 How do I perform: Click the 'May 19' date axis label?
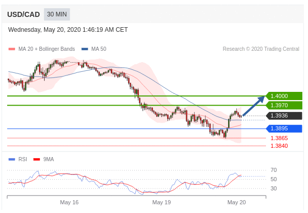click(161, 202)
